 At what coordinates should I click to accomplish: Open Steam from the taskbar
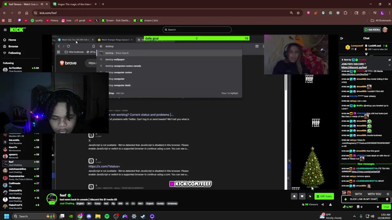[x=143, y=216]
